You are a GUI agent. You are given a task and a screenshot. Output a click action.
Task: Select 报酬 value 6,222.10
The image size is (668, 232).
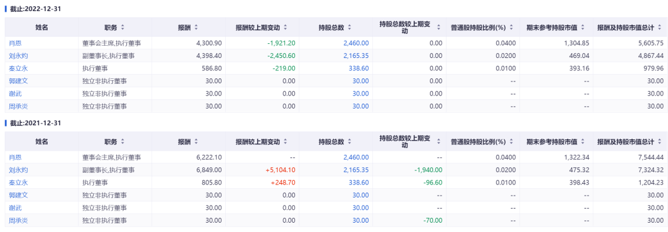click(209, 157)
